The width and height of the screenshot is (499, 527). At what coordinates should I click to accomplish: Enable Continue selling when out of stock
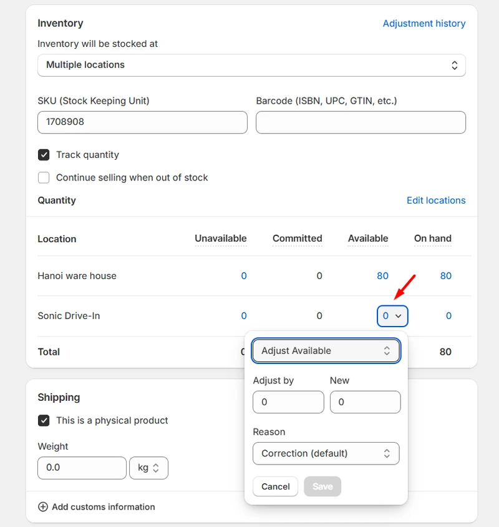(44, 177)
